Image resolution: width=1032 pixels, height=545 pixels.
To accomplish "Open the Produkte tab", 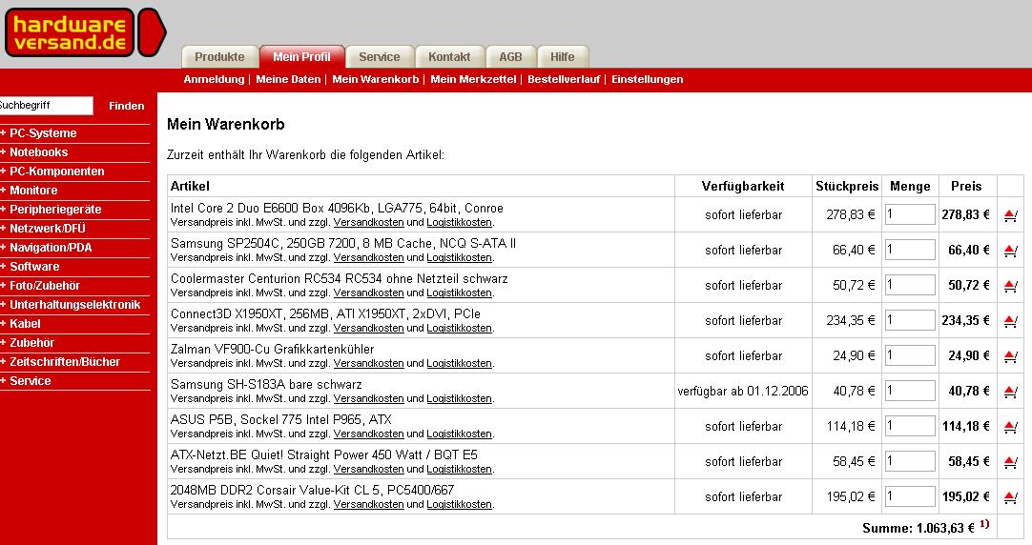I will 219,57.
